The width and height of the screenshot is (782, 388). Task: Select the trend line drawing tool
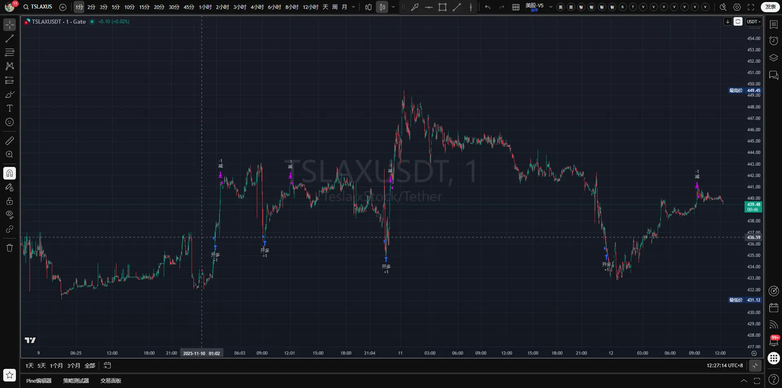coord(10,39)
